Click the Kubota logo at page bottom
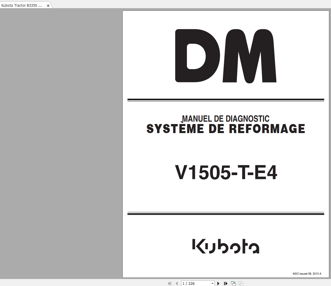 226,247
